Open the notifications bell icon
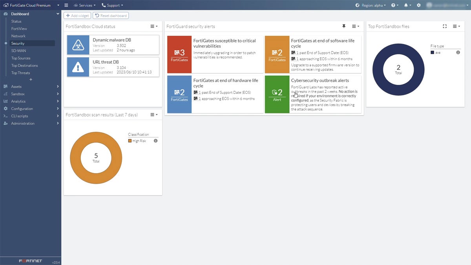The image size is (471, 265). (407, 5)
